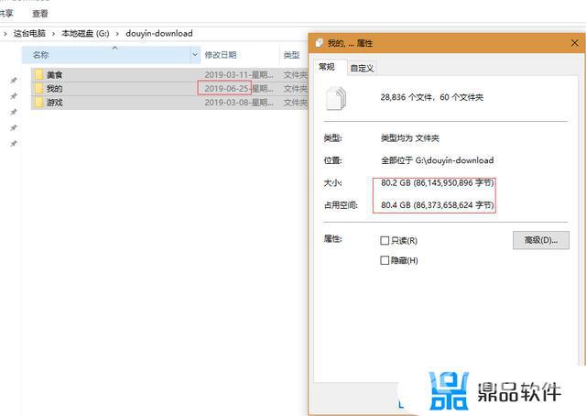Click the 高级(D)... button
Image resolution: width=586 pixels, height=416 pixels.
541,240
